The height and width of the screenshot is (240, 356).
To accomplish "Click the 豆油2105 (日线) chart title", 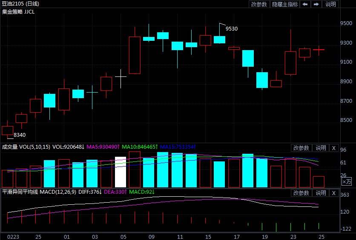I will pos(20,4).
